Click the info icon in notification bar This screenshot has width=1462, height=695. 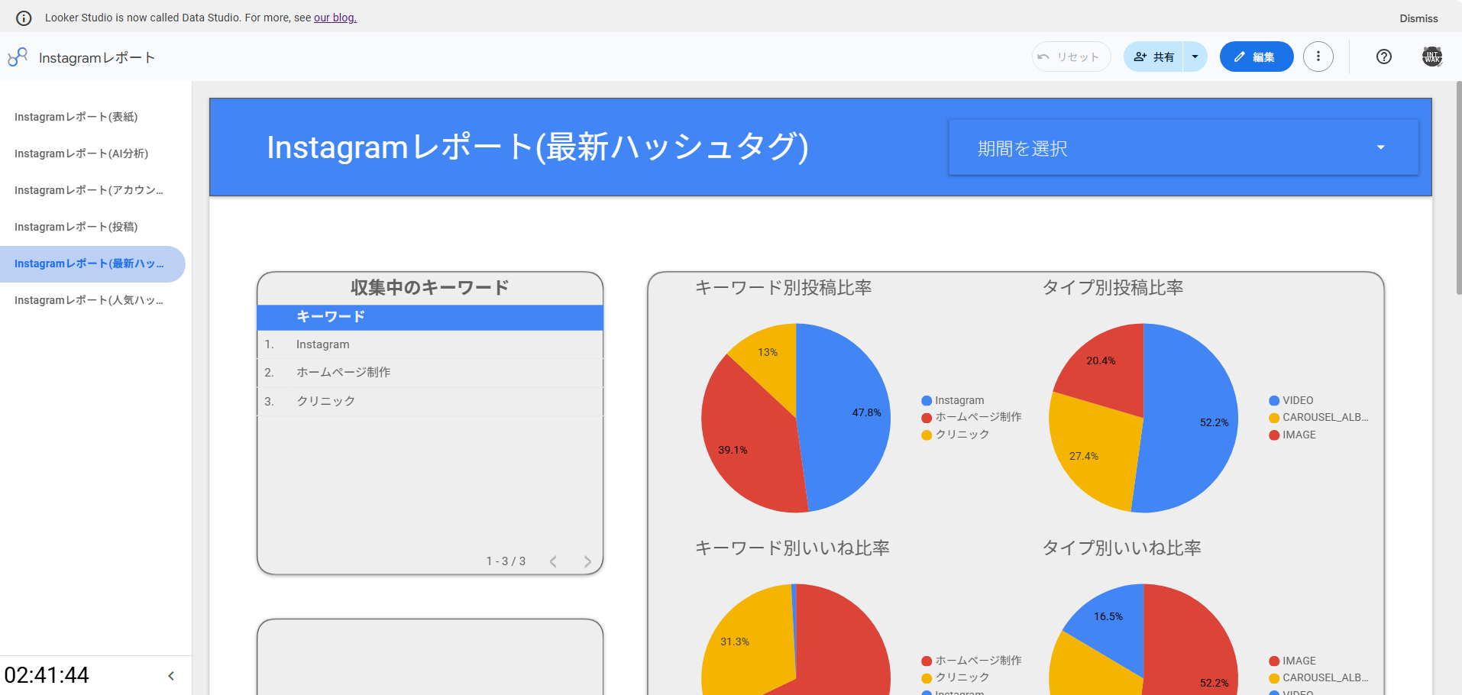tap(24, 18)
